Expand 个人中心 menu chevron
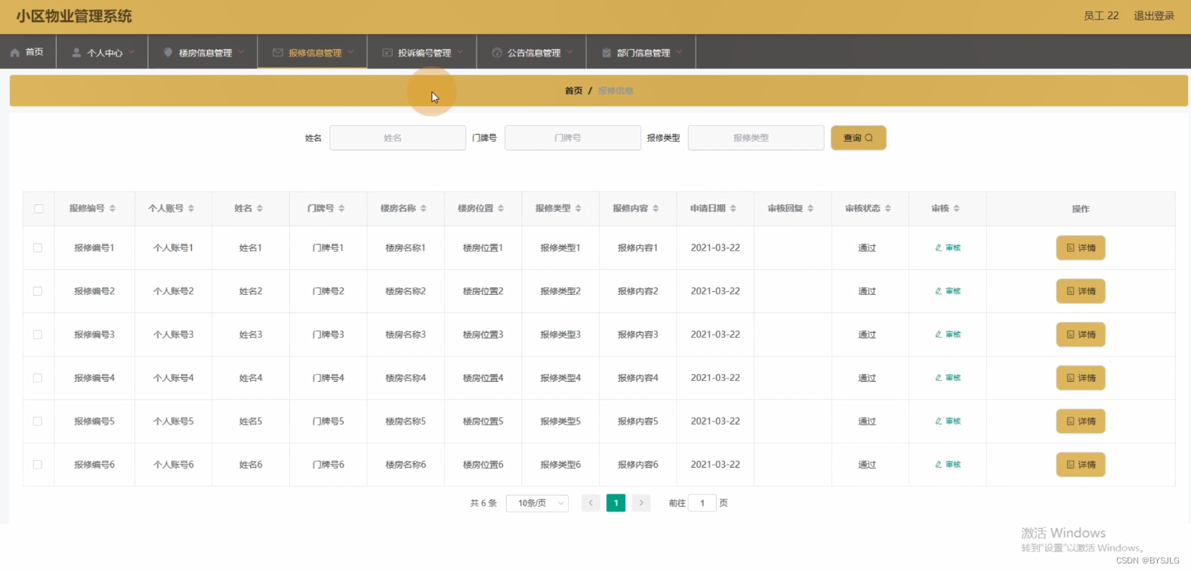1191x571 pixels. point(131,52)
